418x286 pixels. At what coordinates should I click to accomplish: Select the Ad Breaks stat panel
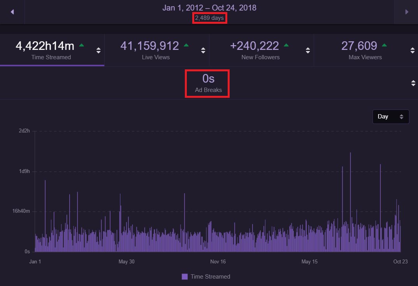point(209,83)
